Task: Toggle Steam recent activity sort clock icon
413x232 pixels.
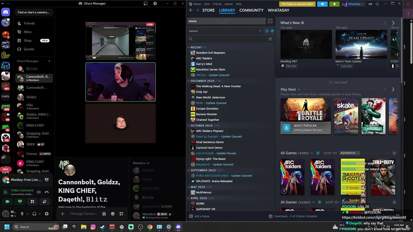Action: 267,31
